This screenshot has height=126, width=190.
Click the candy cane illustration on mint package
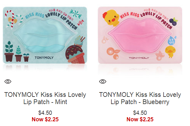point(13,19)
